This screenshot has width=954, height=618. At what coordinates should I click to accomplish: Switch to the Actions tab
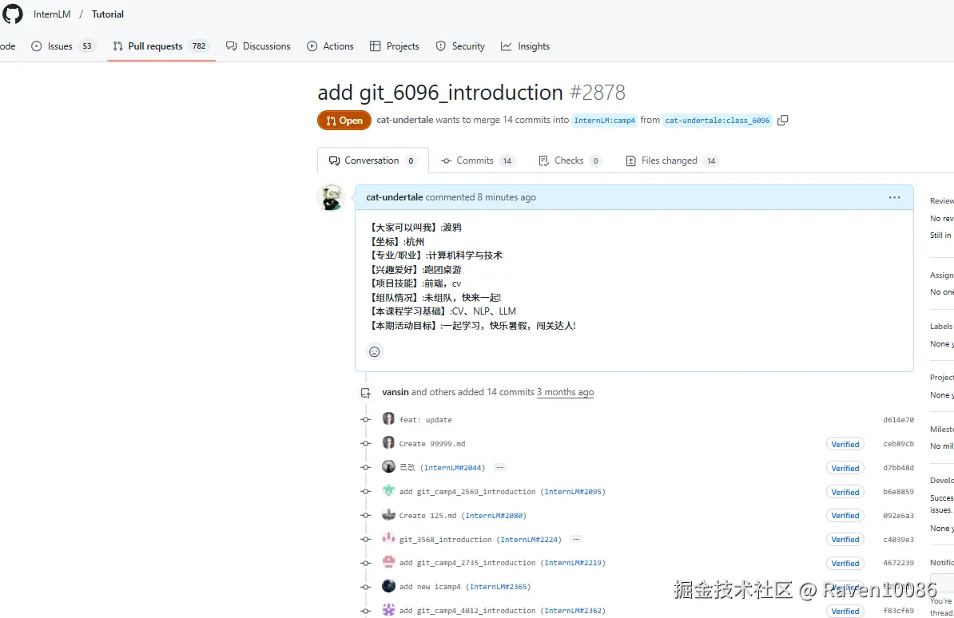click(x=330, y=46)
